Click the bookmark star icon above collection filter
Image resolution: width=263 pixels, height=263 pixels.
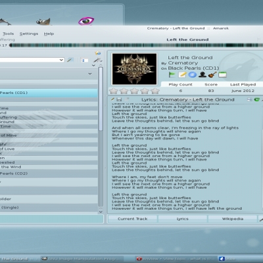click(x=98, y=53)
